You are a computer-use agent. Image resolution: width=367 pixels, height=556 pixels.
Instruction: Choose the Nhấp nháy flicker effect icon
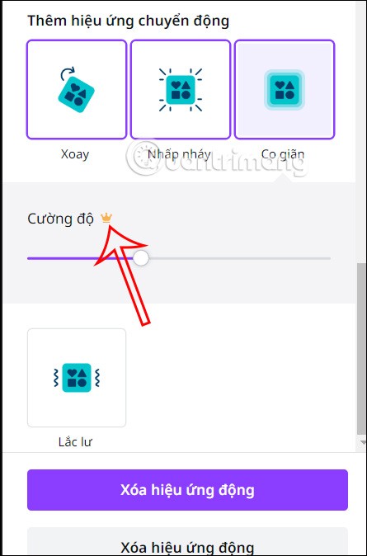point(181,89)
